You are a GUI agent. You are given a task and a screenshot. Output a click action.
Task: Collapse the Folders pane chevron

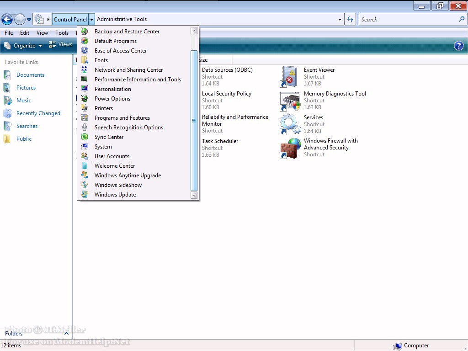pos(67,333)
